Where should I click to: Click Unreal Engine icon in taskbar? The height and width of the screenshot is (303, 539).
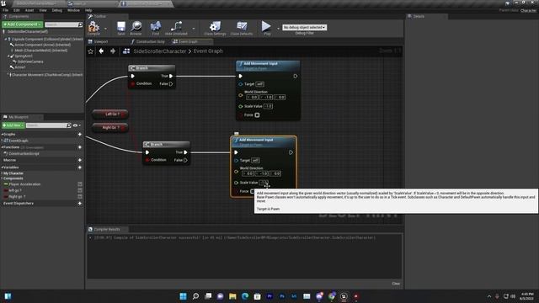pyautogui.click(x=344, y=296)
